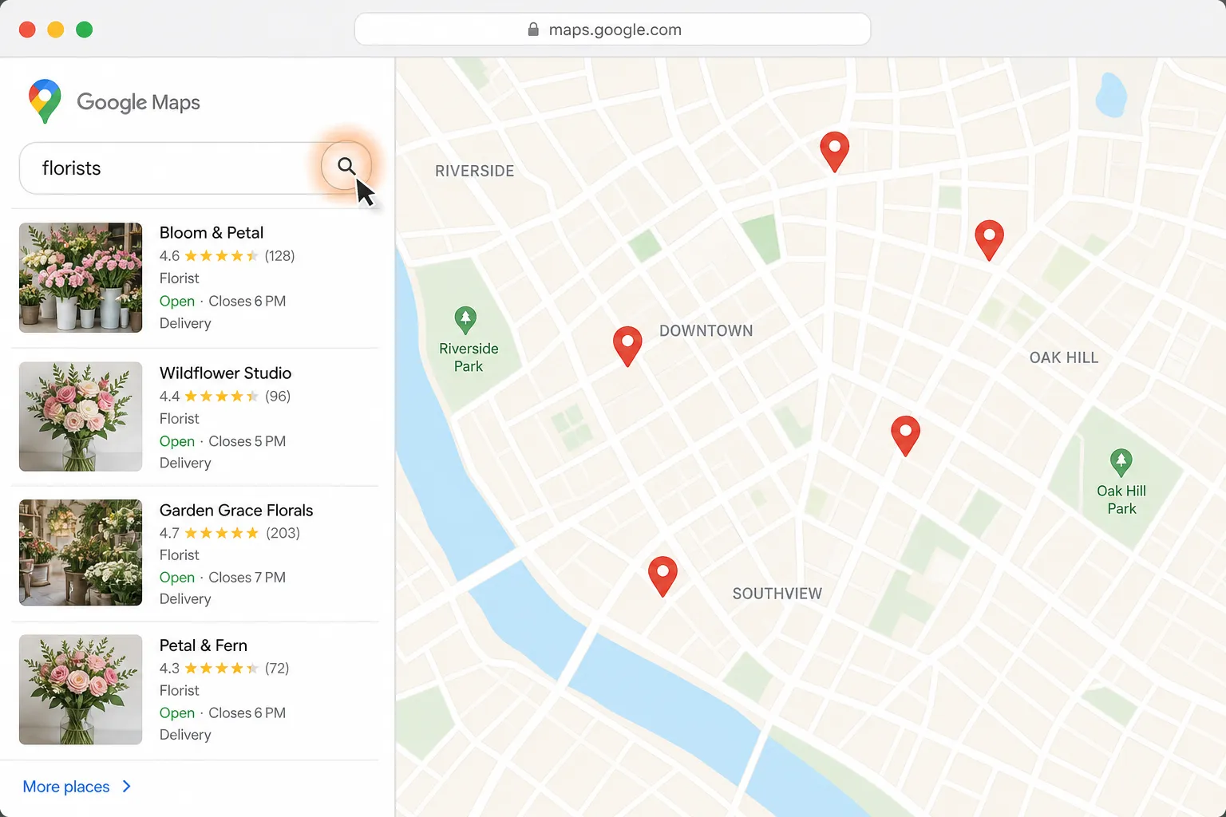Screen dimensions: 1226x817
Task: View the Garden Grace Florals photo thumbnail
Action: click(x=81, y=552)
